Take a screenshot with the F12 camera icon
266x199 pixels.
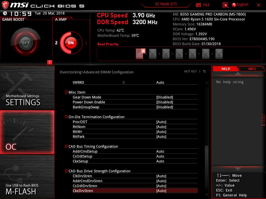(x=198, y=5)
